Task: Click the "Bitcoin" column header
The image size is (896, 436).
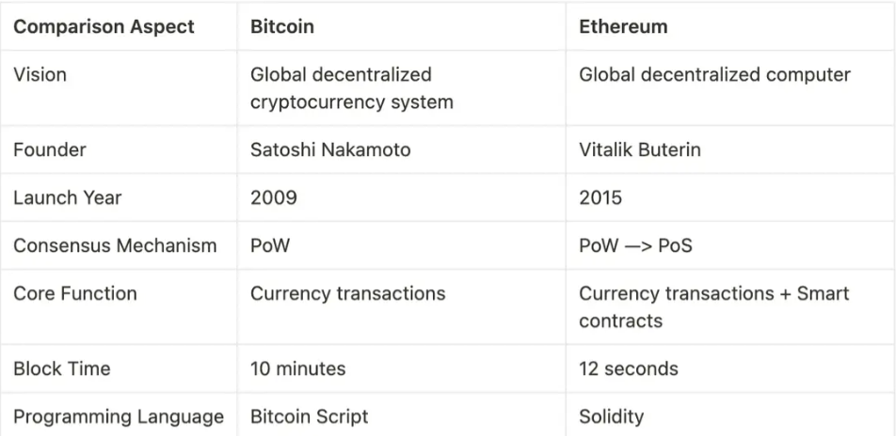Action: pos(282,26)
